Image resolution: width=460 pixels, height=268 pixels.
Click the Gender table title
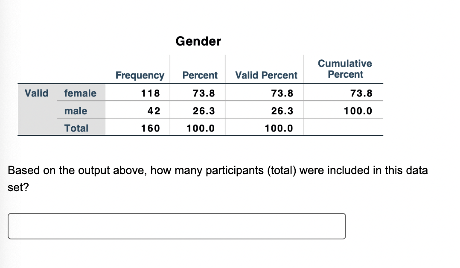198,41
